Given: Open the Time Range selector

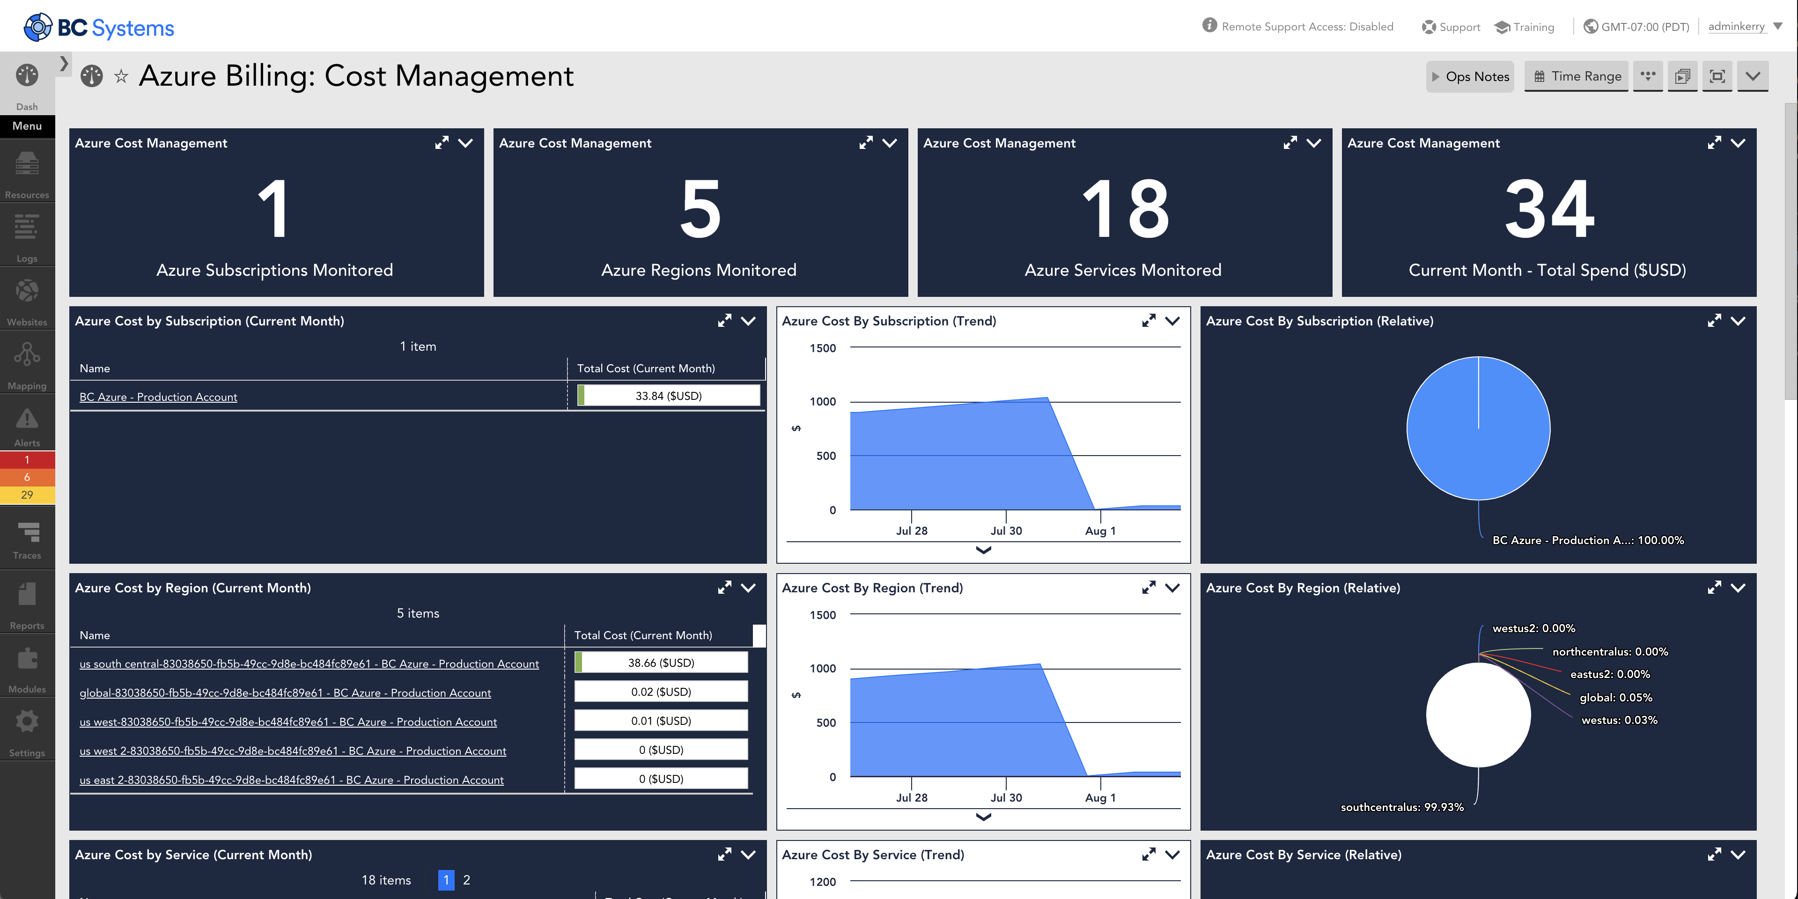Looking at the screenshot, I should tap(1576, 77).
